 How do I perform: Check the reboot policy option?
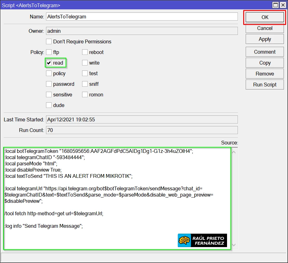pos(85,52)
